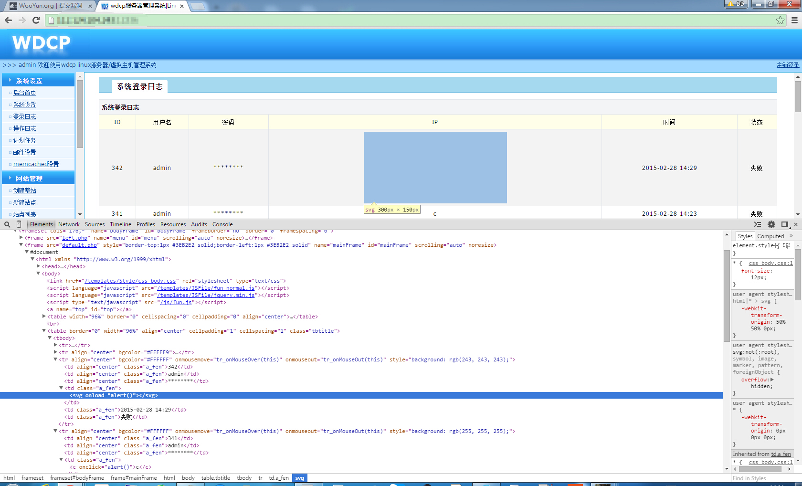Open the 后台首页 link
The height and width of the screenshot is (486, 802).
coord(24,93)
